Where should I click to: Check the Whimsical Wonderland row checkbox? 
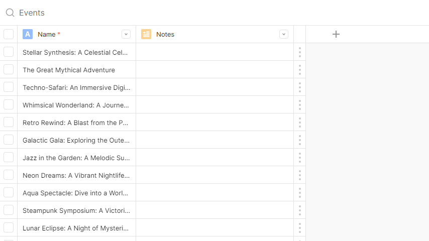[9, 104]
